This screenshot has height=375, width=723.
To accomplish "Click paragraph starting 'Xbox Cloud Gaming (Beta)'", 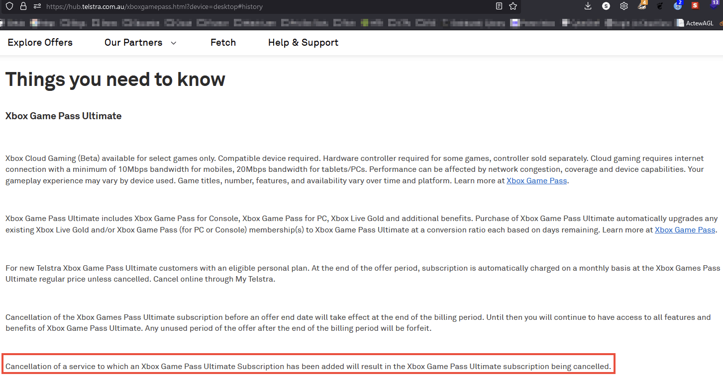I will point(355,169).
